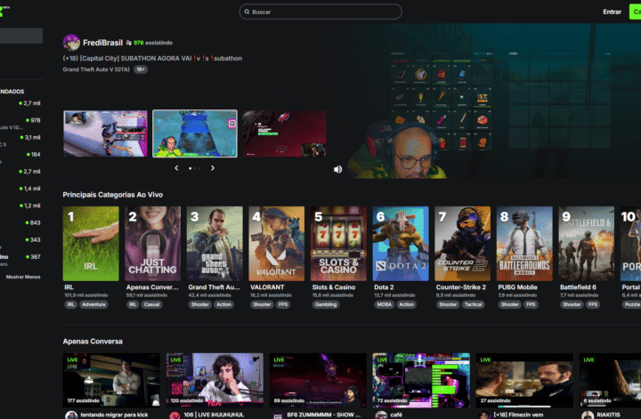Open live stream with 27 assistindo
Image resolution: width=641 pixels, height=419 pixels.
[x=524, y=380]
